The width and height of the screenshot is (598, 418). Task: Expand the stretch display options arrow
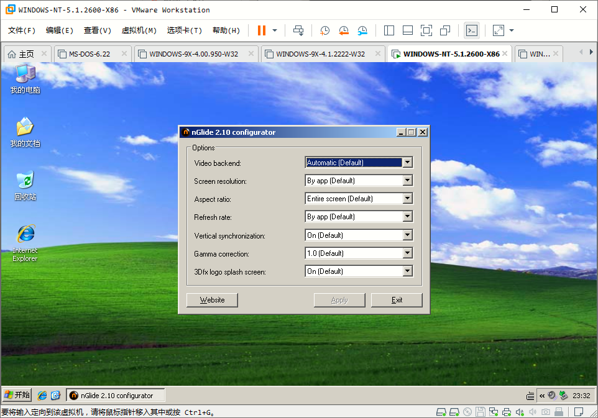(512, 30)
